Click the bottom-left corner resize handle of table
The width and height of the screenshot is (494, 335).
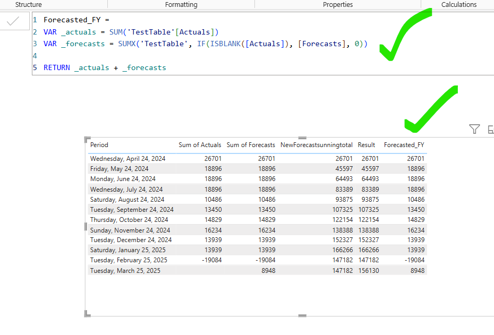(87, 314)
